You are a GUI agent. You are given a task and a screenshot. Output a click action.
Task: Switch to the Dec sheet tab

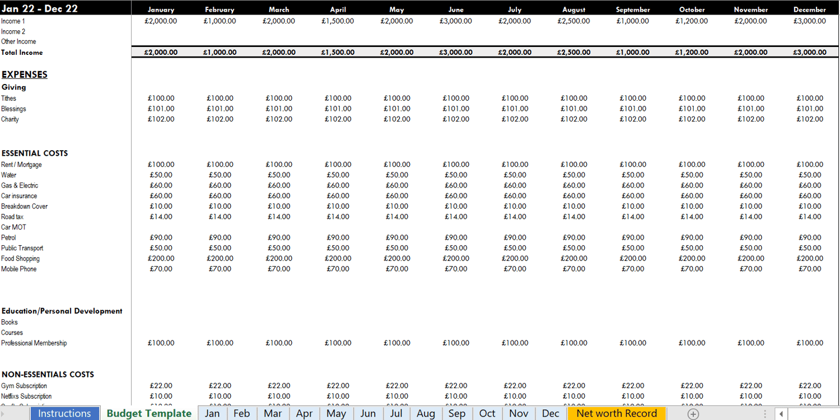coord(550,413)
